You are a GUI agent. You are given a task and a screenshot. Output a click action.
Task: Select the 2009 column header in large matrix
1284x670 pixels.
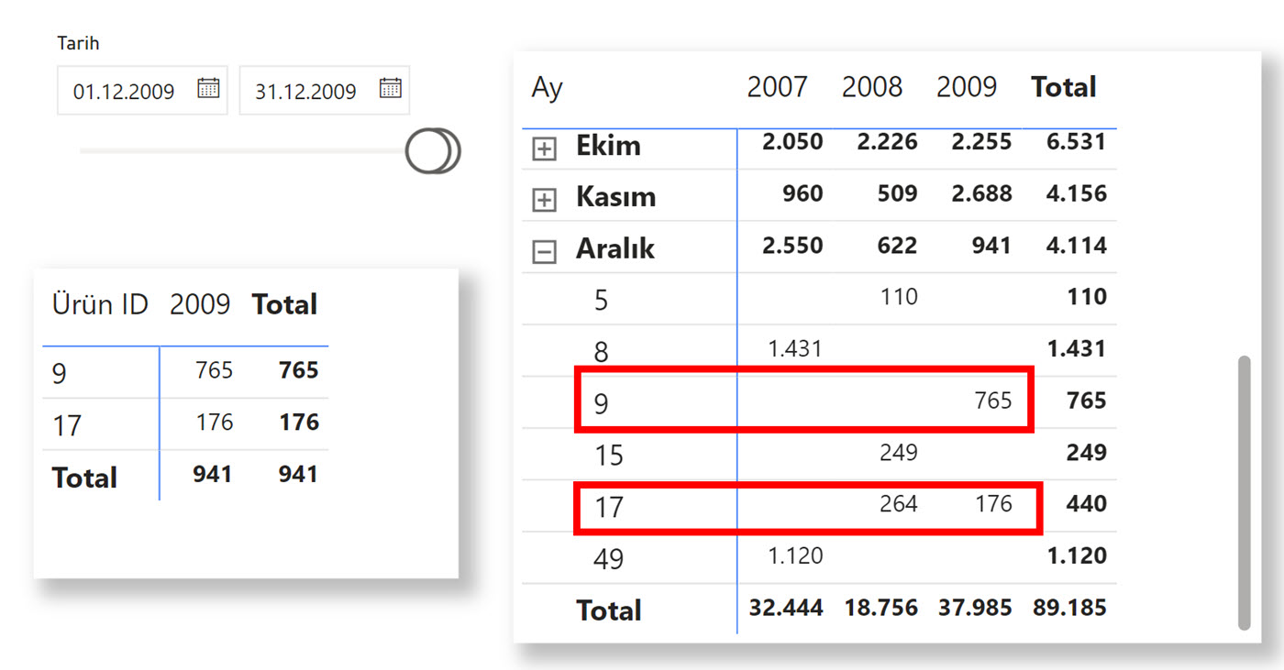[x=967, y=87]
